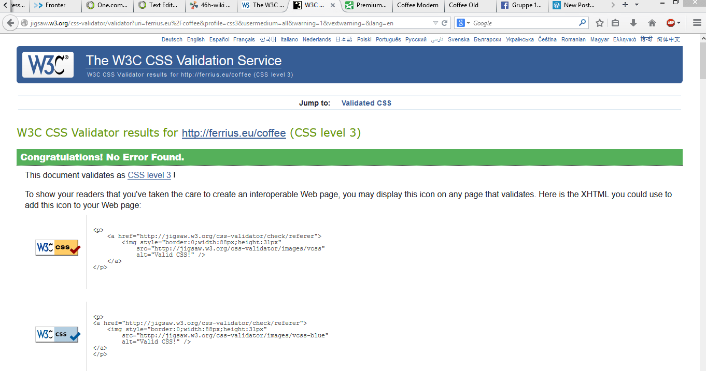Show bookmarks list icon
Image resolution: width=706 pixels, height=371 pixels.
tap(615, 23)
